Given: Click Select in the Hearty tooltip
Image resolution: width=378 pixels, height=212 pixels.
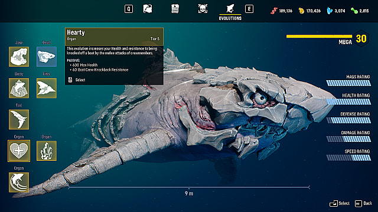Looking at the screenshot, I should point(77,80).
